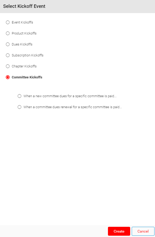Click the selected Committee Kickoffs radio button

(8, 77)
